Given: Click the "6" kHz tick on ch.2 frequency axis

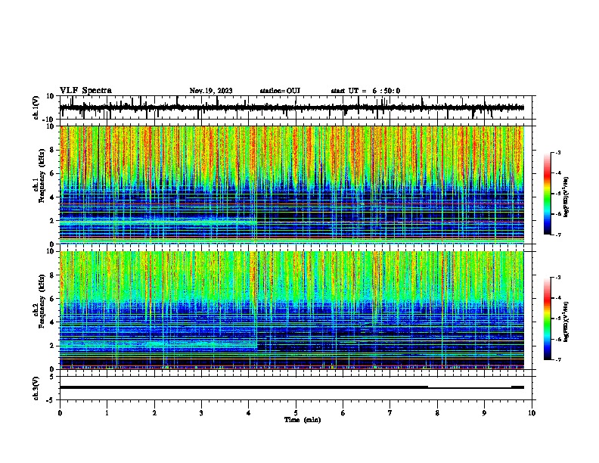Looking at the screenshot, I should click(52, 298).
